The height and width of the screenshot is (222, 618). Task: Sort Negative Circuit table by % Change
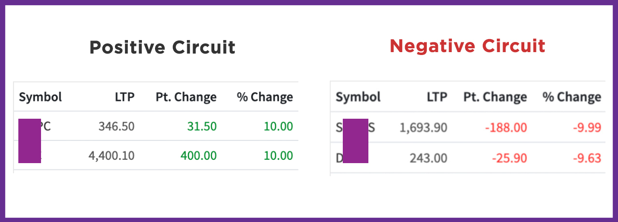[572, 97]
